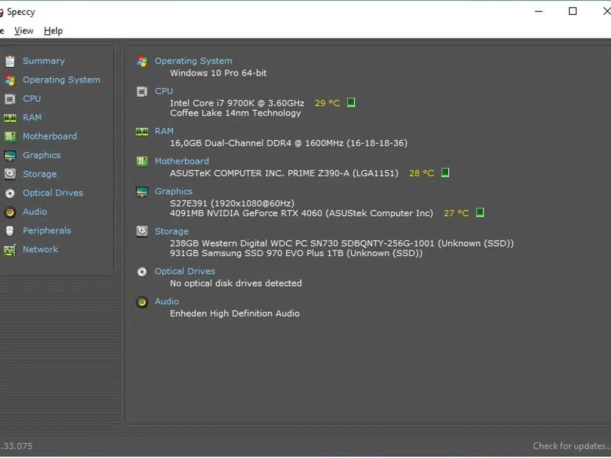The width and height of the screenshot is (611, 458).
Task: Minimize the Speccy window
Action: coord(539,11)
